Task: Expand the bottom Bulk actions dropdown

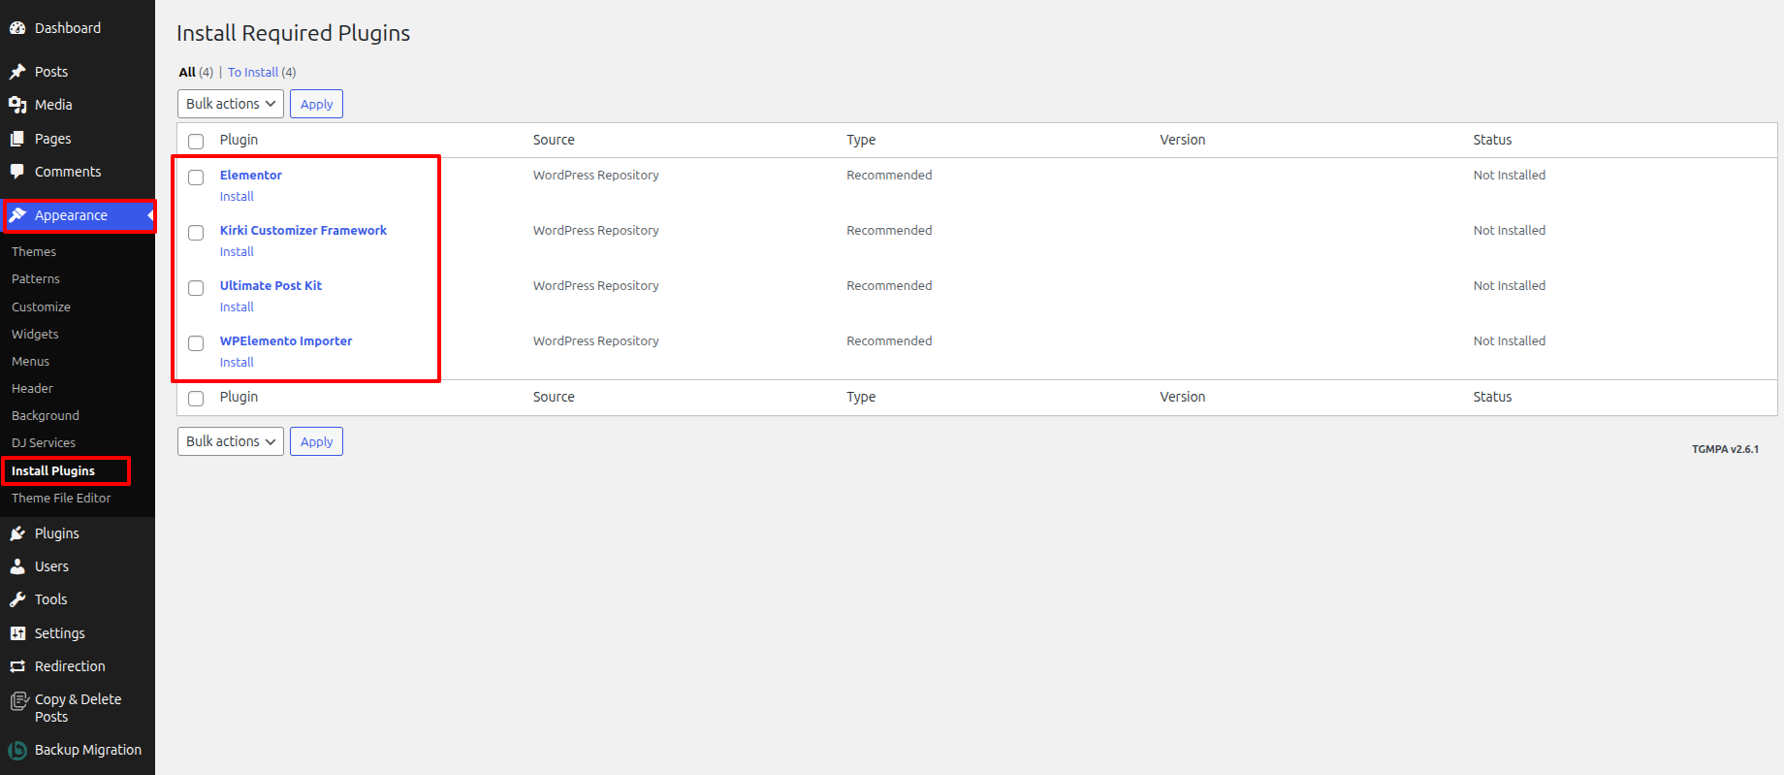Action: coord(230,441)
